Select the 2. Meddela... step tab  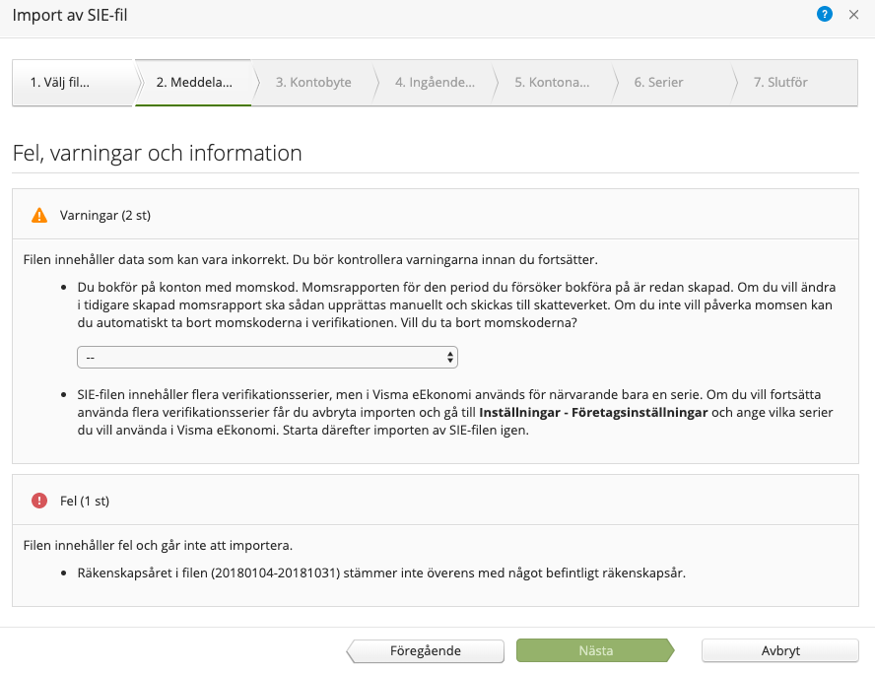[x=194, y=83]
